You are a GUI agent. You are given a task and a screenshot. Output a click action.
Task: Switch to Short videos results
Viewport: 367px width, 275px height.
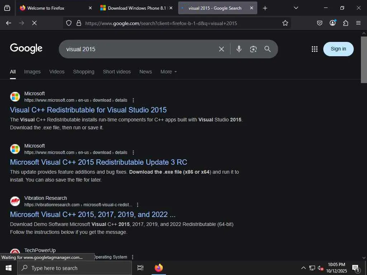[x=117, y=72]
